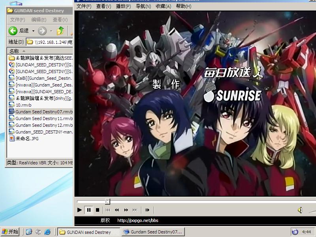Screen dimensions: 316x237
Task: Click the middle quick launch icon
Action: click(x=38, y=232)
